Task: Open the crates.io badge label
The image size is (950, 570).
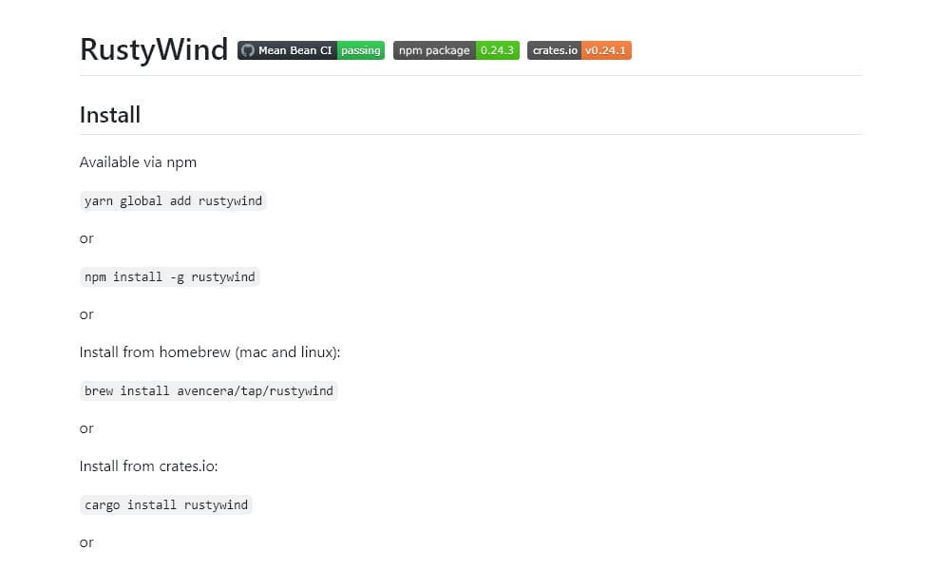Action: [555, 50]
